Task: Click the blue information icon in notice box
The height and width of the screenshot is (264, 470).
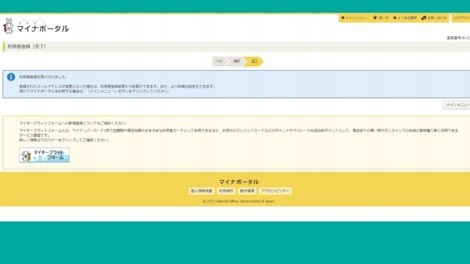Action: tap(11, 77)
